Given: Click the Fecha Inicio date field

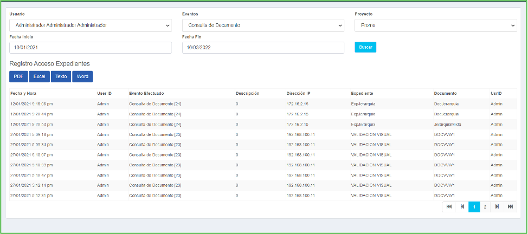Looking at the screenshot, I should [x=90, y=48].
